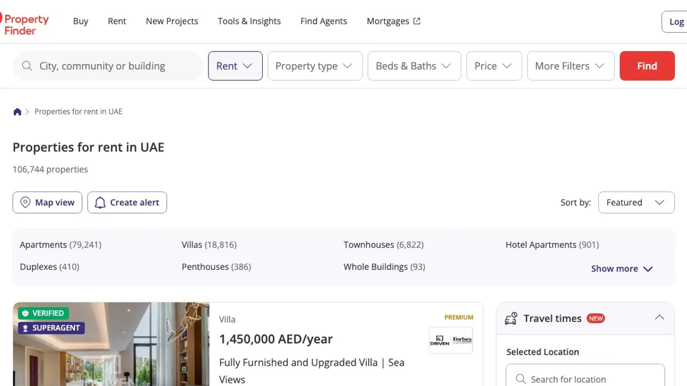687x386 pixels.
Task: Click the VERIFIED badge on the villa listing
Action: coord(44,313)
